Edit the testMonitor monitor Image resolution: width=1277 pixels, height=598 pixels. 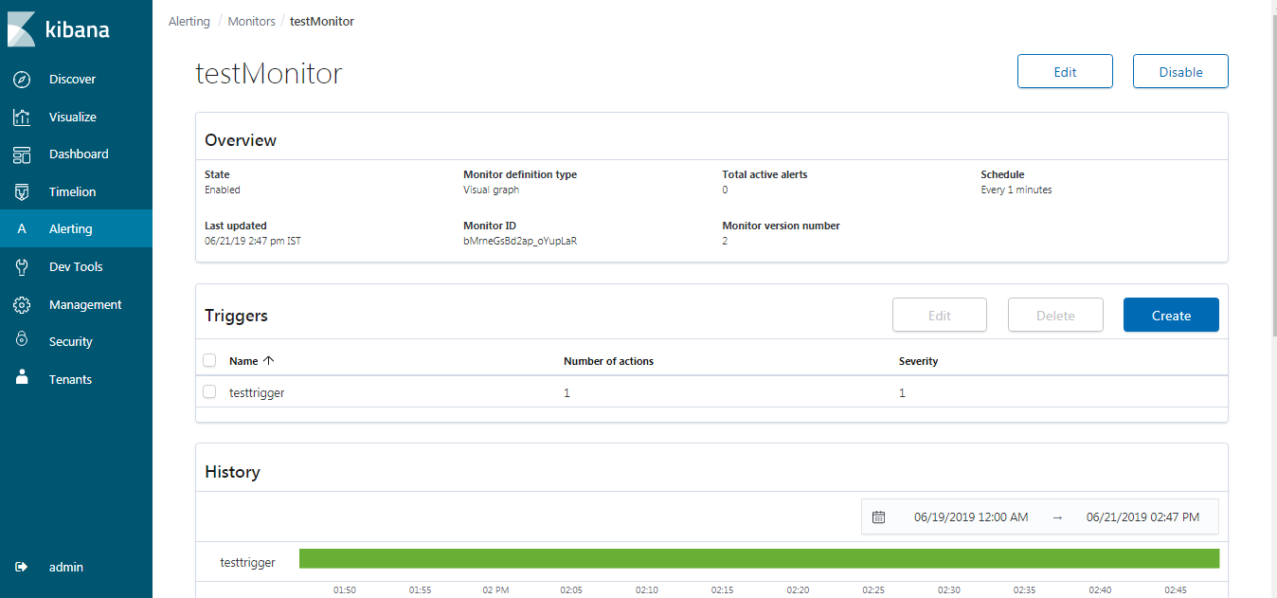pyautogui.click(x=1065, y=72)
